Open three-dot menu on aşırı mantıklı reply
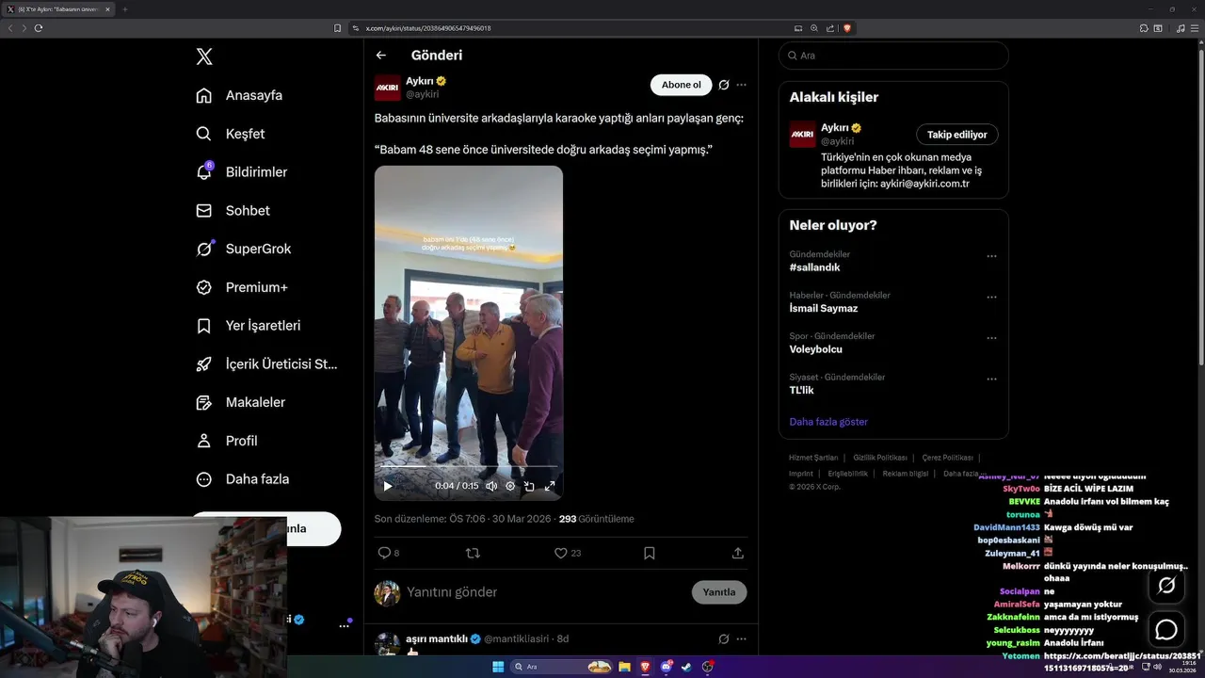This screenshot has width=1205, height=678. coord(741,638)
